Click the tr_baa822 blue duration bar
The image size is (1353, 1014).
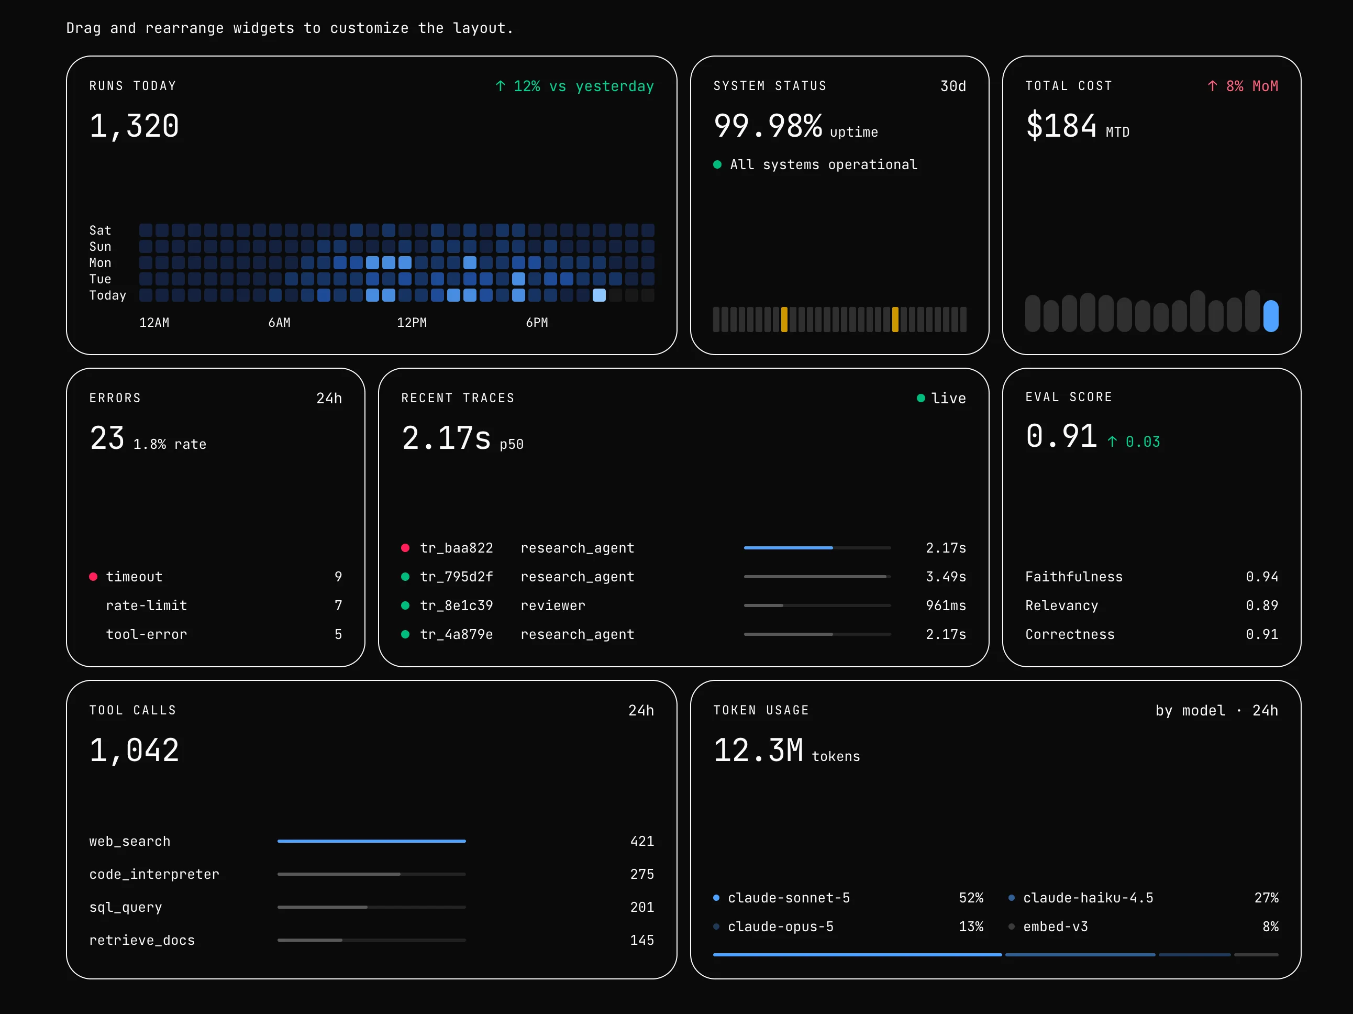click(788, 548)
